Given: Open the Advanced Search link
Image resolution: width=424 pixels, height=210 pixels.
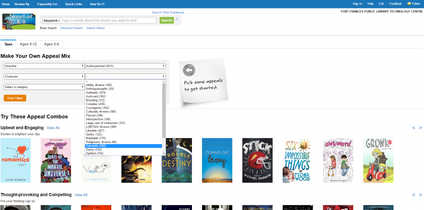Looking at the screenshot, I should coord(71,28).
